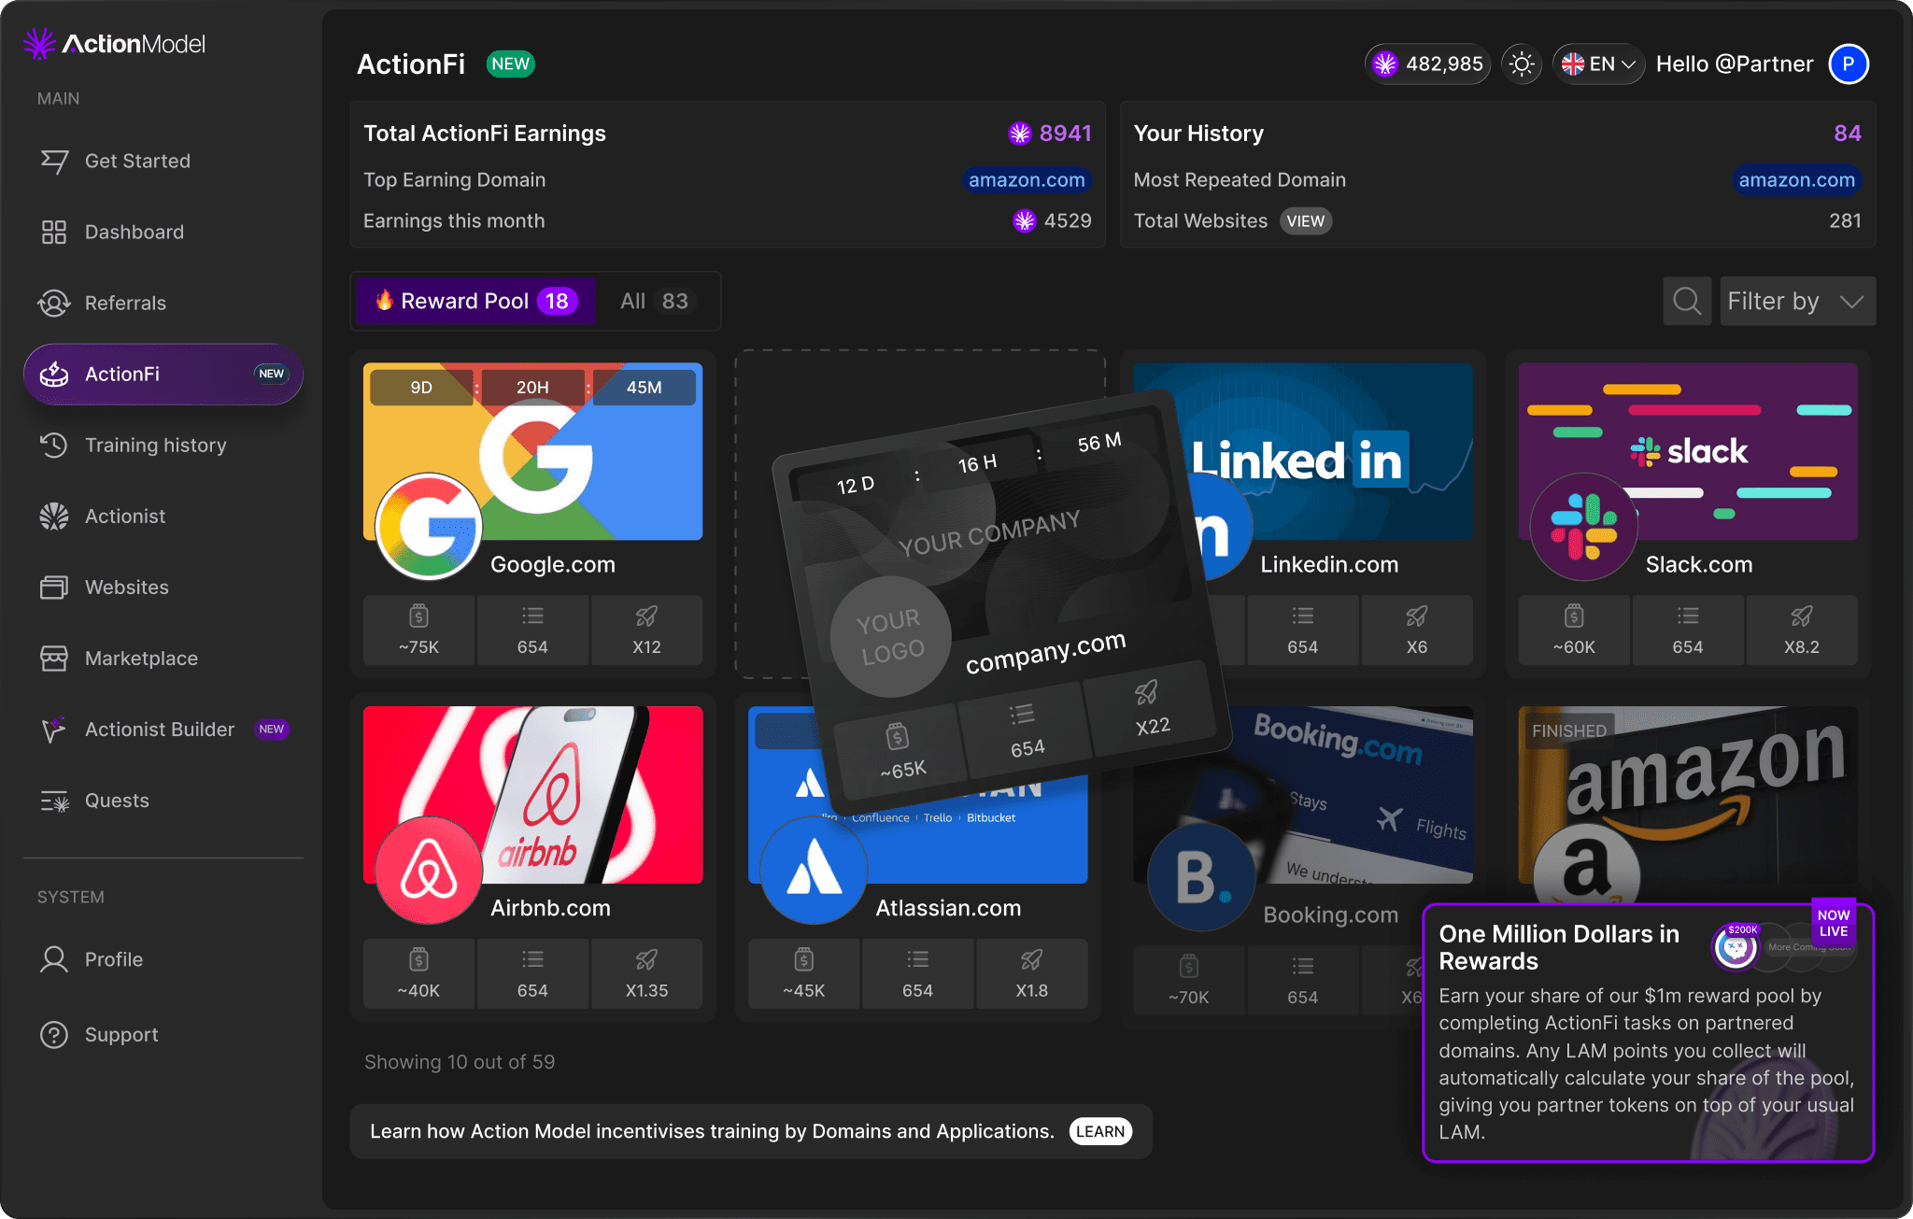Click the ActionModel logo
The image size is (1913, 1219).
[x=114, y=43]
